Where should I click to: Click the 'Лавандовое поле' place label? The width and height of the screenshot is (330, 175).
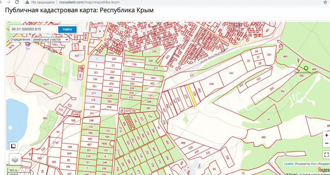[x=306, y=72]
